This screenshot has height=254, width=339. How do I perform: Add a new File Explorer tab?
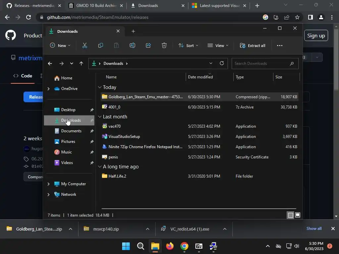pyautogui.click(x=133, y=31)
